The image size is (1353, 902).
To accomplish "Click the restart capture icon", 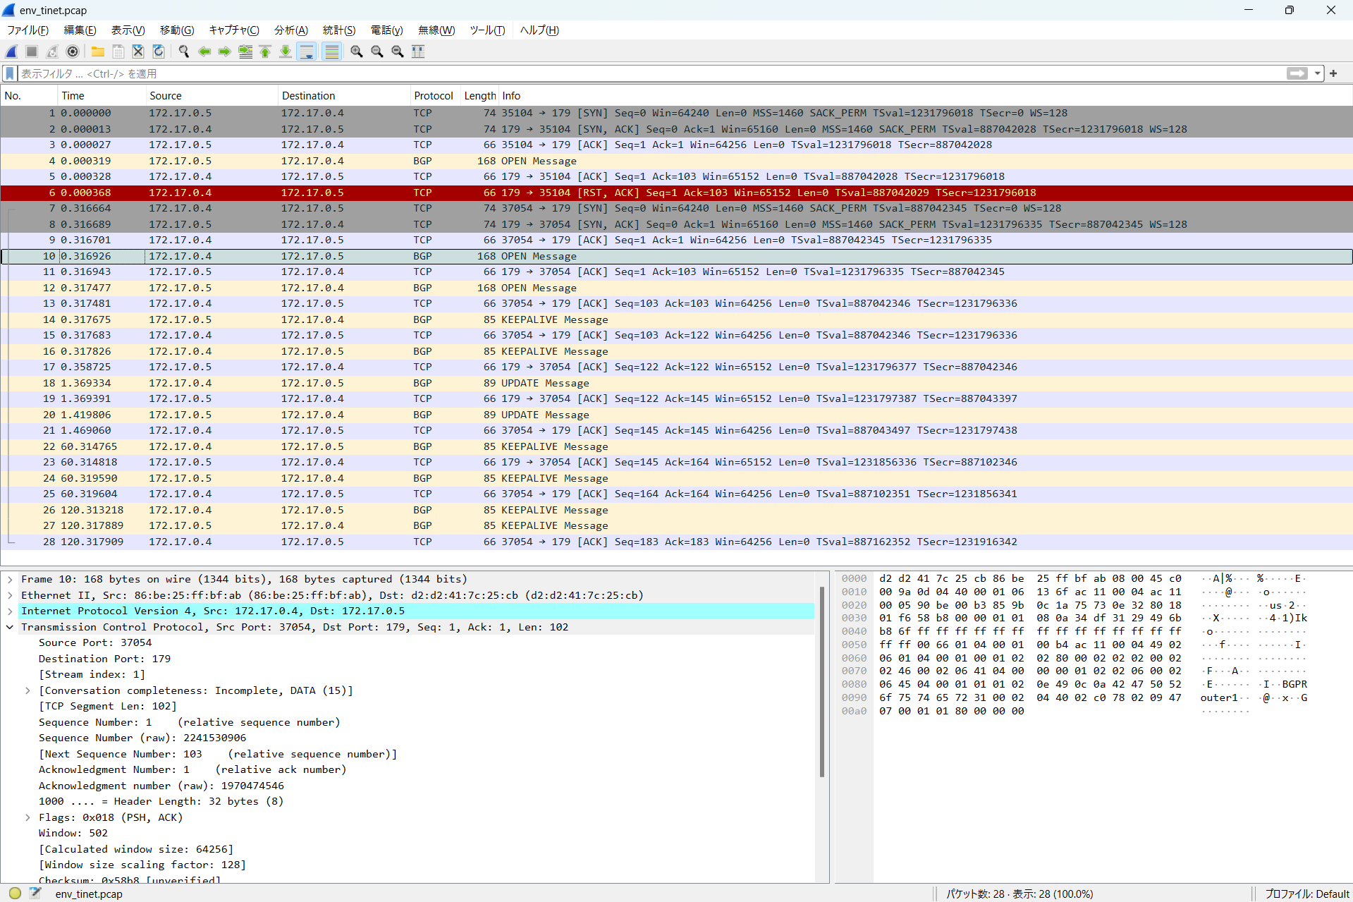I will point(52,51).
